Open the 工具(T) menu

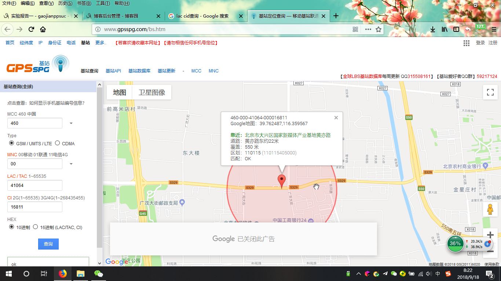pyautogui.click(x=103, y=3)
